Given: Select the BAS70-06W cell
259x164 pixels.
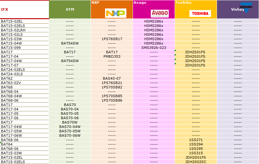Looking at the screenshot, I should tap(70, 135).
